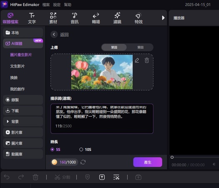Switch upload mode to 單圖
Screen dimensions: 219x188
pos(114,48)
